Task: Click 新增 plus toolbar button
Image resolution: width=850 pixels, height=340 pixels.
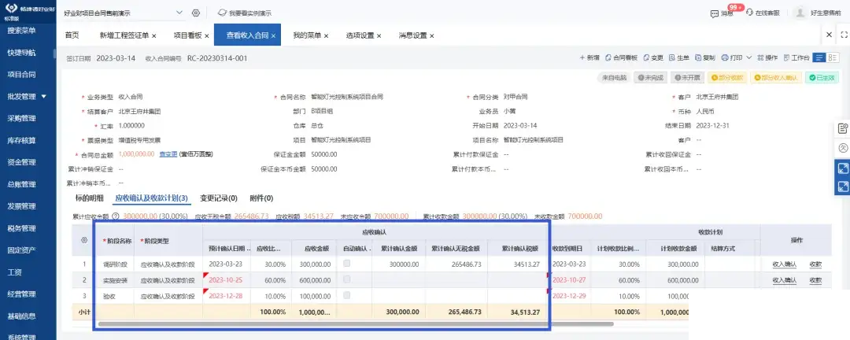Action: pyautogui.click(x=589, y=57)
